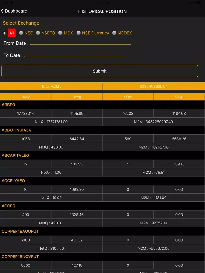Click buy average 1328.46
Viewport: 205px width, 273px height.
77,215
